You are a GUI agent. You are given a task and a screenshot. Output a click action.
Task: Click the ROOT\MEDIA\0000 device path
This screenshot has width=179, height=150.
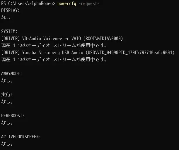[103, 39]
